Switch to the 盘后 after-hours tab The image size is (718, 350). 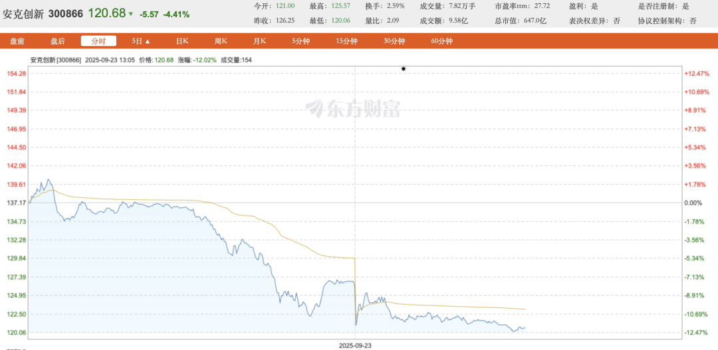(x=58, y=41)
